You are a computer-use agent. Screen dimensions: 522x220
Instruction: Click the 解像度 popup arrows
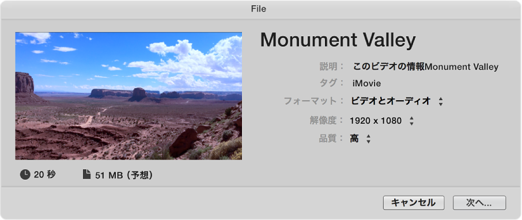coord(411,121)
